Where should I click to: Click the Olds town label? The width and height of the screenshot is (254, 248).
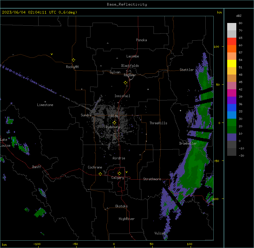click(x=114, y=116)
